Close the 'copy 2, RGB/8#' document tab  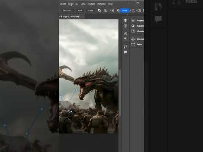tap(83, 16)
